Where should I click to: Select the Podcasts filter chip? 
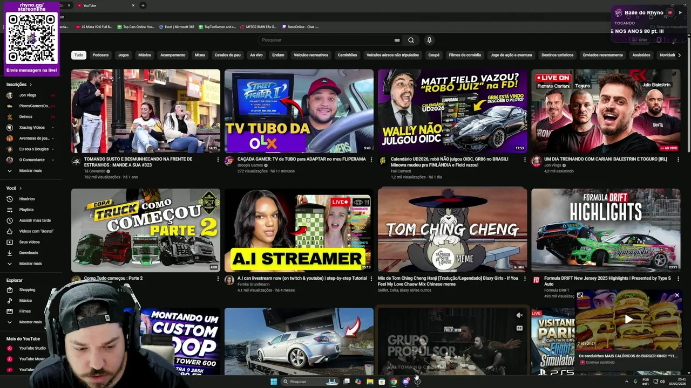pyautogui.click(x=100, y=55)
